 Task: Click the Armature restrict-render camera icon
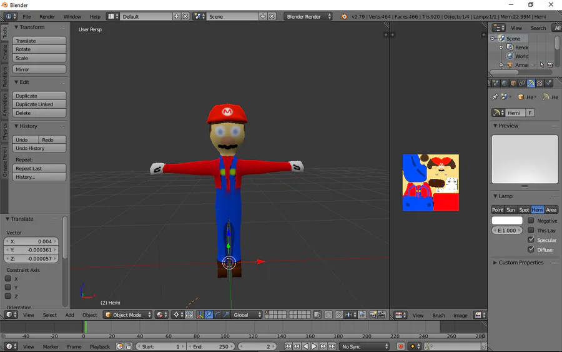(x=550, y=65)
